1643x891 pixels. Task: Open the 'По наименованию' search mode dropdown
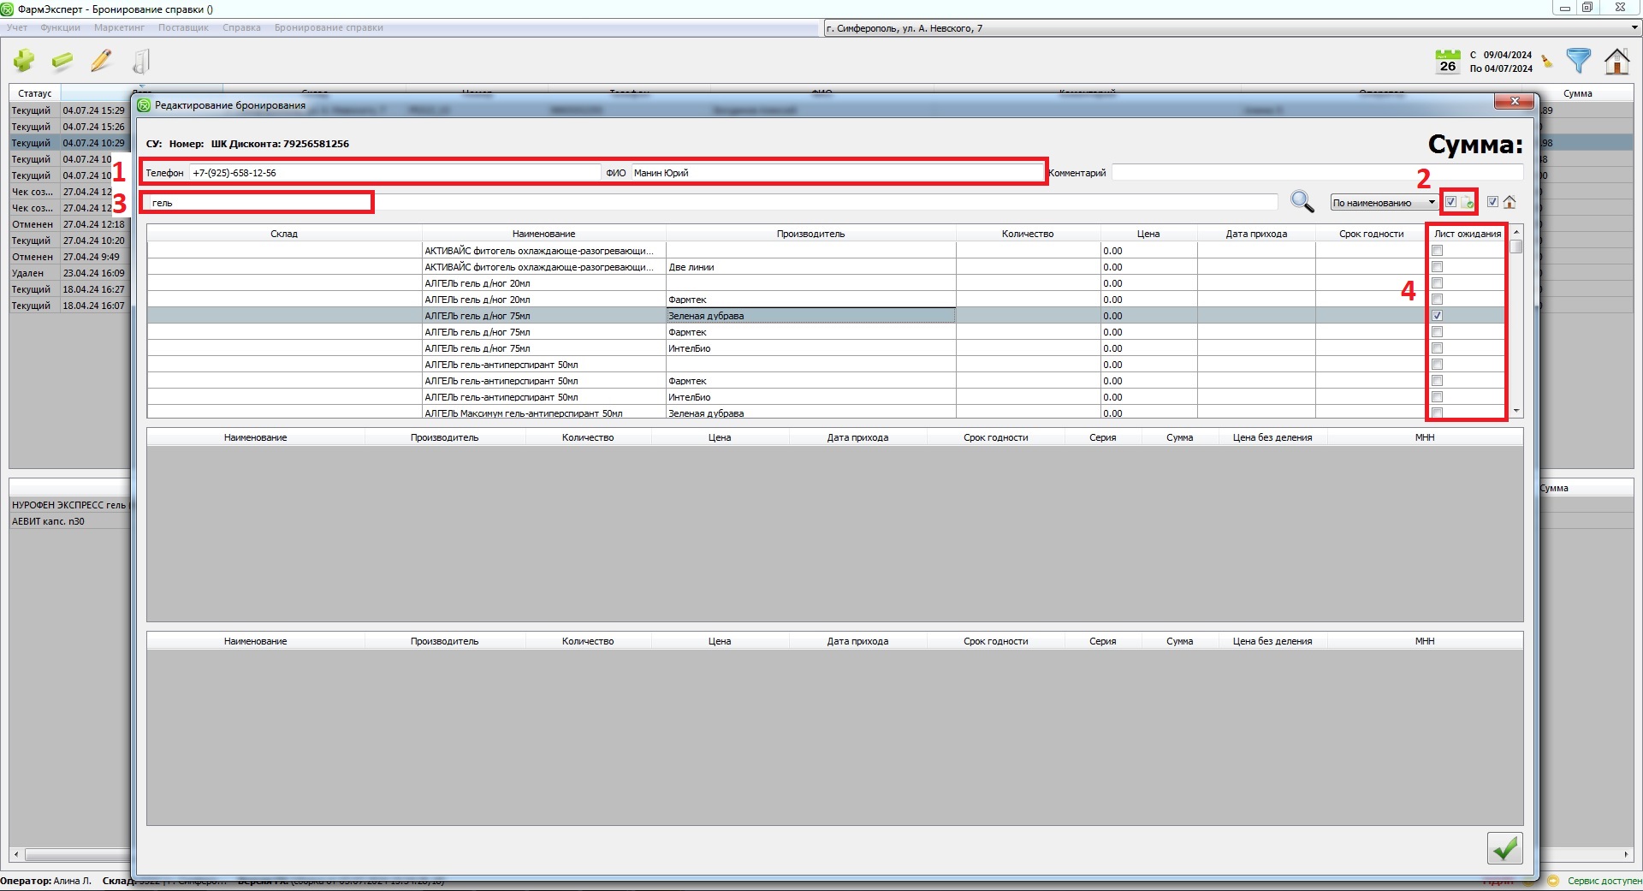(x=1384, y=203)
